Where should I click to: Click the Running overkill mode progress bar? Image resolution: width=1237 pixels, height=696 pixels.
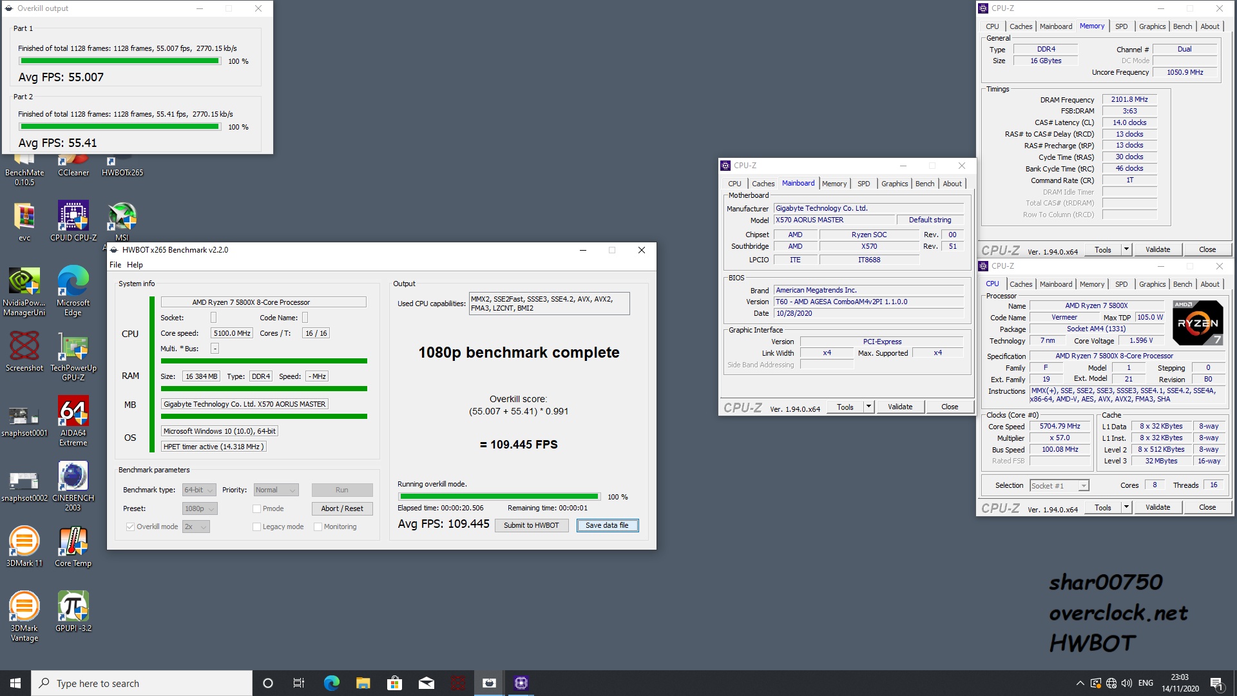(x=499, y=497)
